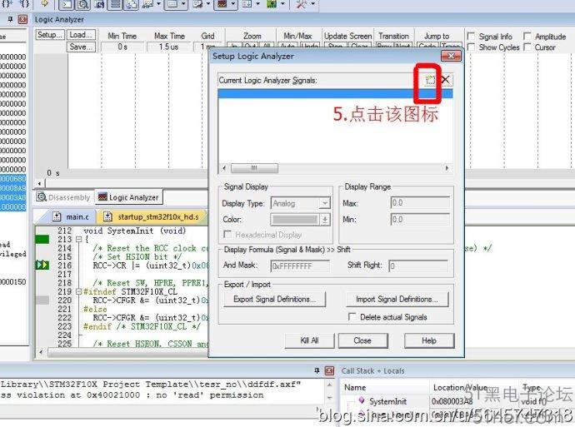Screen dimensions: 575x427
Task: Click the Max display range field
Action: pos(420,202)
